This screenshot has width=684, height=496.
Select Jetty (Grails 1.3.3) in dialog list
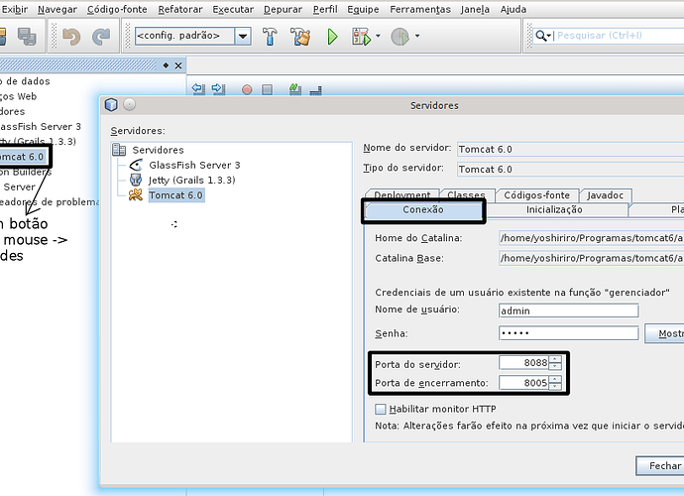coord(192,180)
